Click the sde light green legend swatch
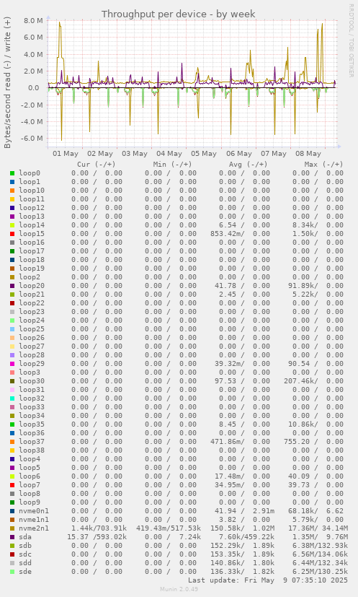This screenshot has height=597, width=358. point(12,572)
